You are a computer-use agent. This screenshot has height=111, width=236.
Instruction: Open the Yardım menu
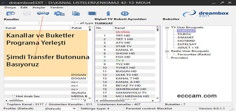(57, 7)
